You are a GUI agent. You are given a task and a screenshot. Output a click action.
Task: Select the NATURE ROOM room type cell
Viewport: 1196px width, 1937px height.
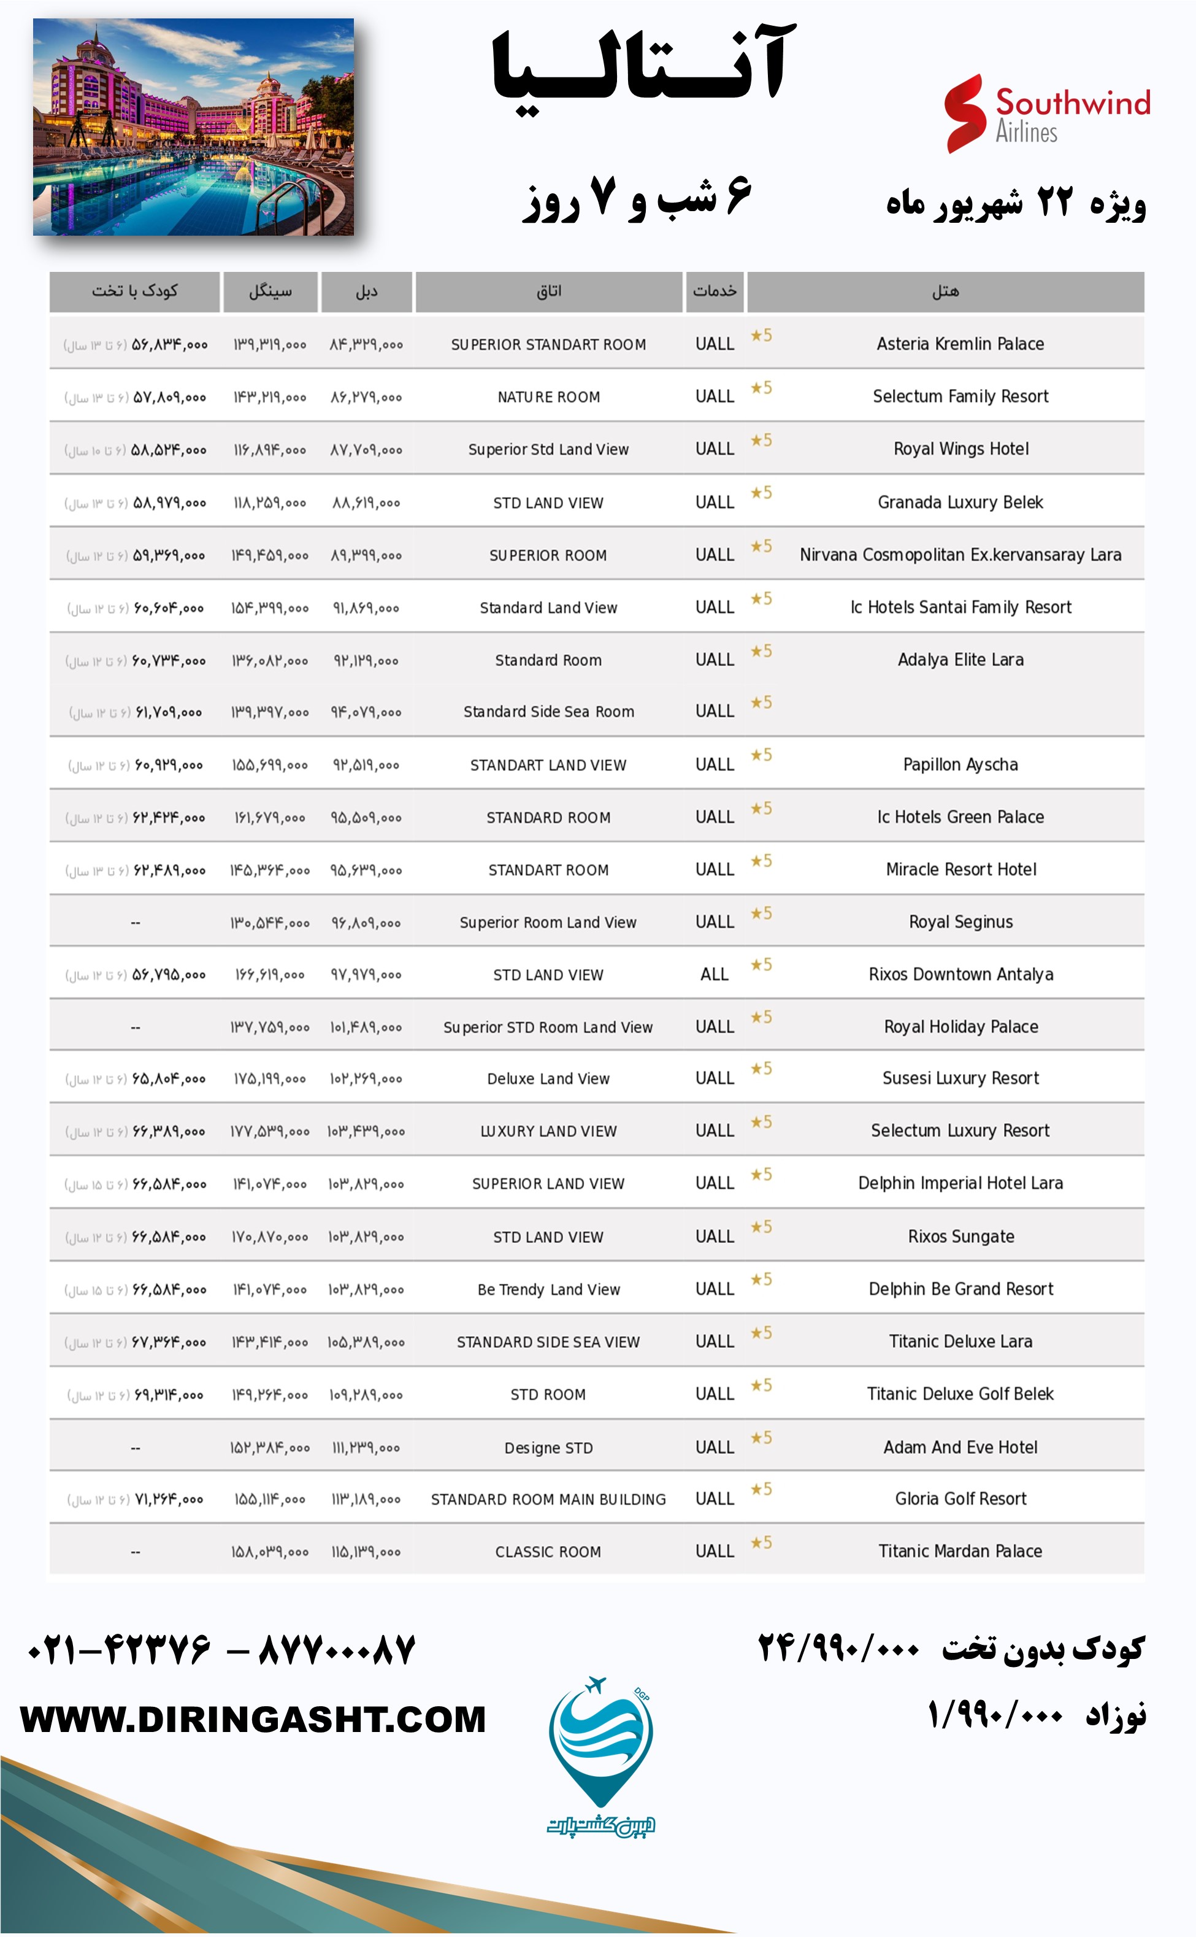(548, 397)
